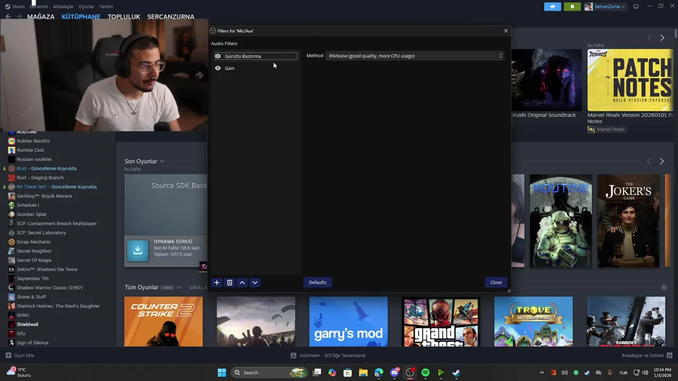The height and width of the screenshot is (381, 678).
Task: Open Windows Start menu
Action: (222, 373)
